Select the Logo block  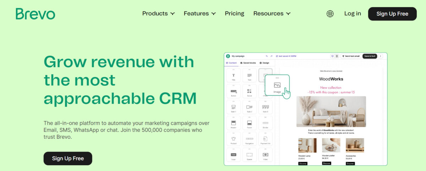(x=234, y=155)
